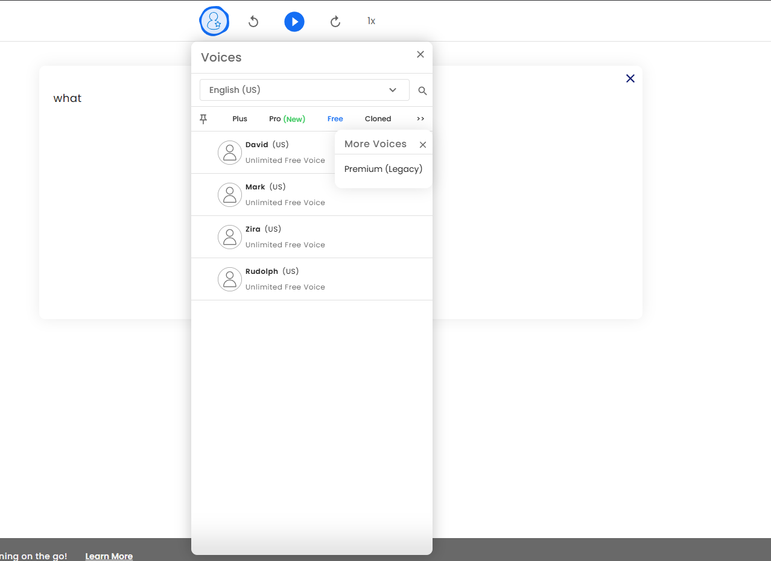Switch to the Pro (New) voices tab
771x561 pixels.
pos(287,119)
